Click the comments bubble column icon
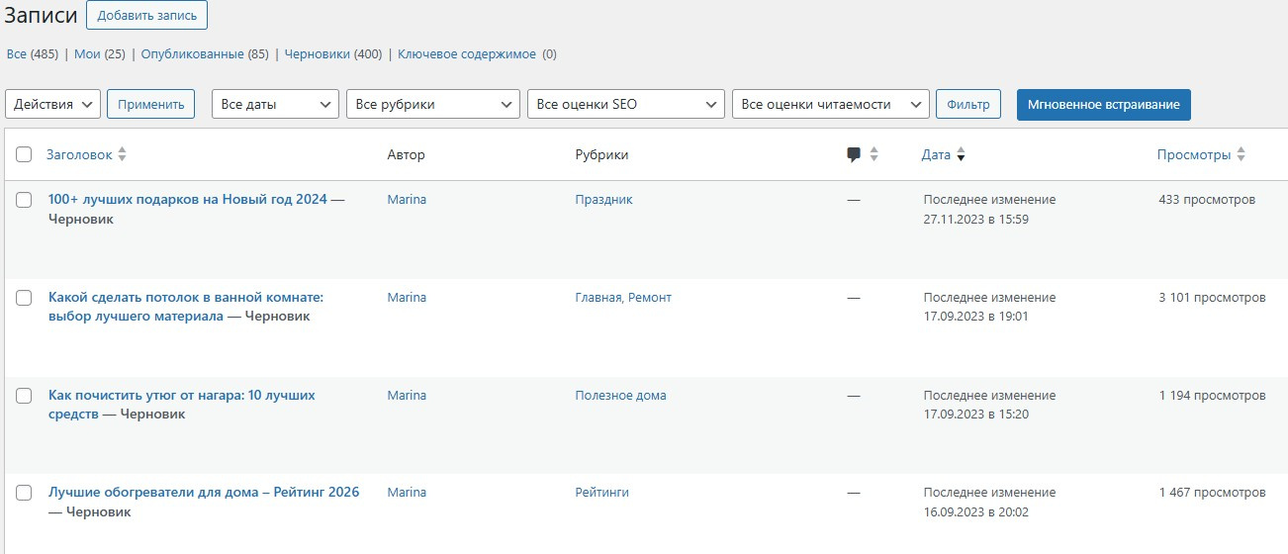The width and height of the screenshot is (1288, 554). tap(854, 154)
